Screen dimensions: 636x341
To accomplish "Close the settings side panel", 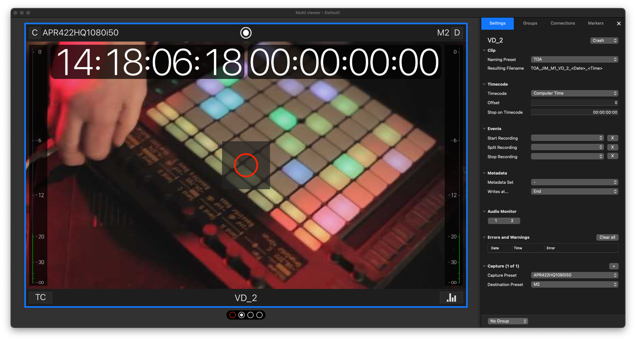I will (x=619, y=23).
